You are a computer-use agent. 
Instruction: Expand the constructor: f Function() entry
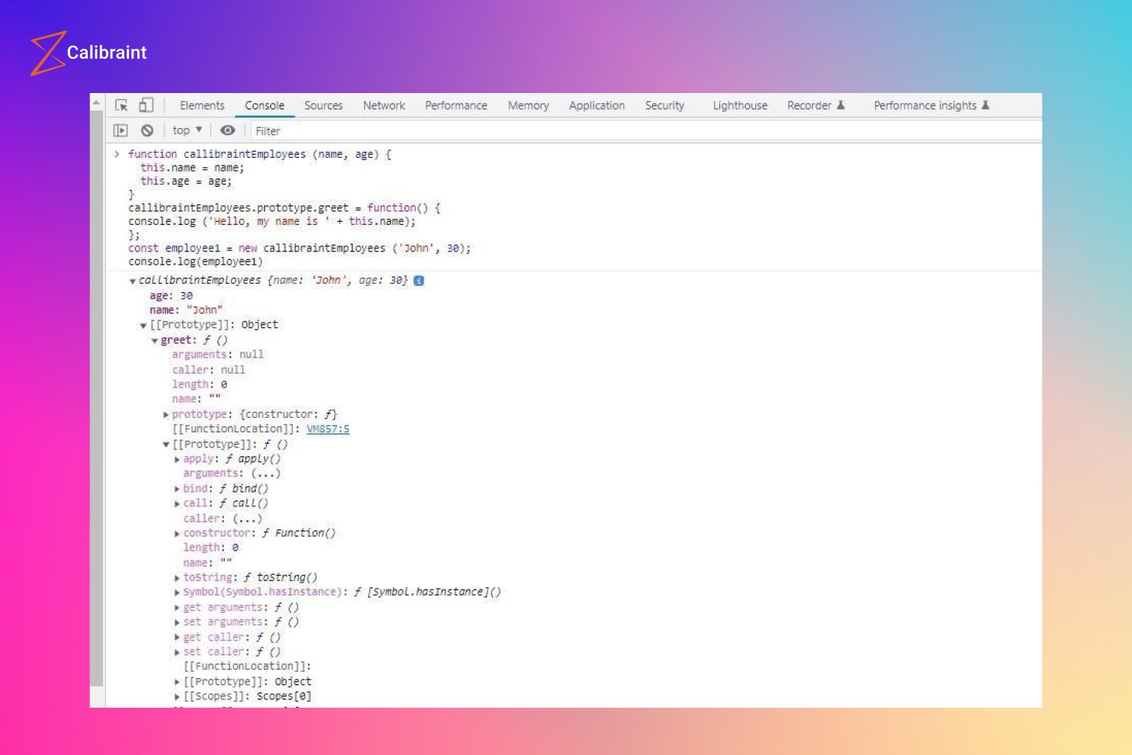[177, 534]
